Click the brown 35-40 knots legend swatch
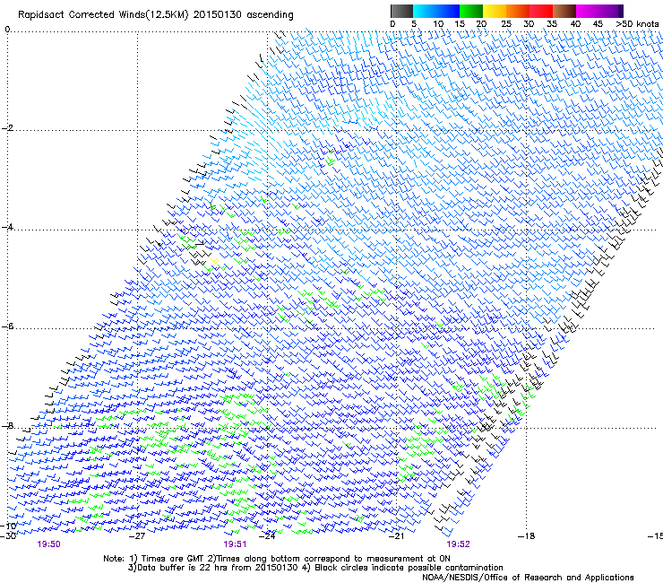663x583 pixels. (564, 11)
